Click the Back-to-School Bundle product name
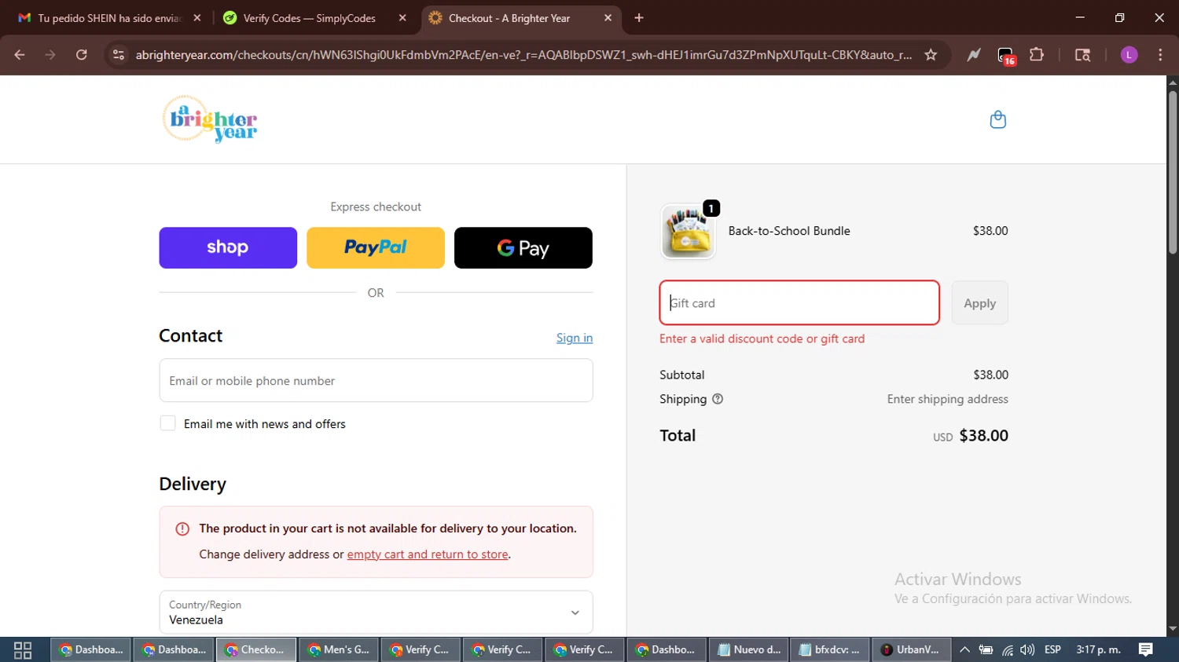Image resolution: width=1179 pixels, height=662 pixels. (x=789, y=231)
